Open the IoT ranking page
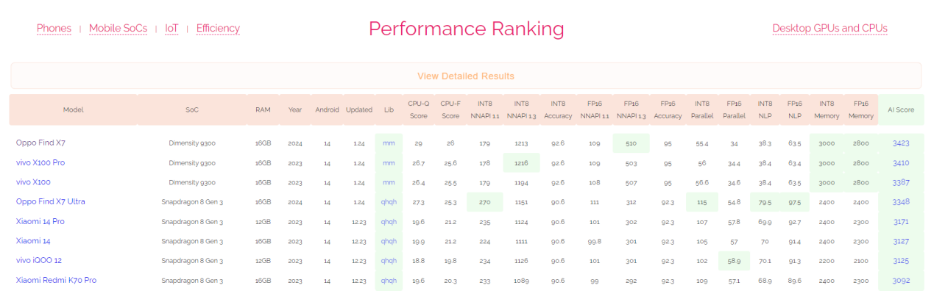The width and height of the screenshot is (934, 291). (x=171, y=29)
